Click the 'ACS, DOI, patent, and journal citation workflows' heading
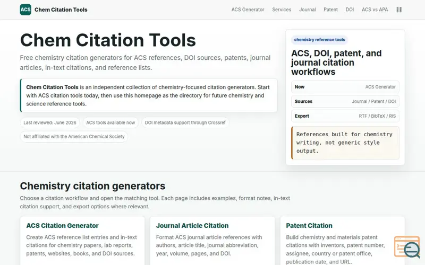Screen dimensions: 425x265 coord(336,63)
